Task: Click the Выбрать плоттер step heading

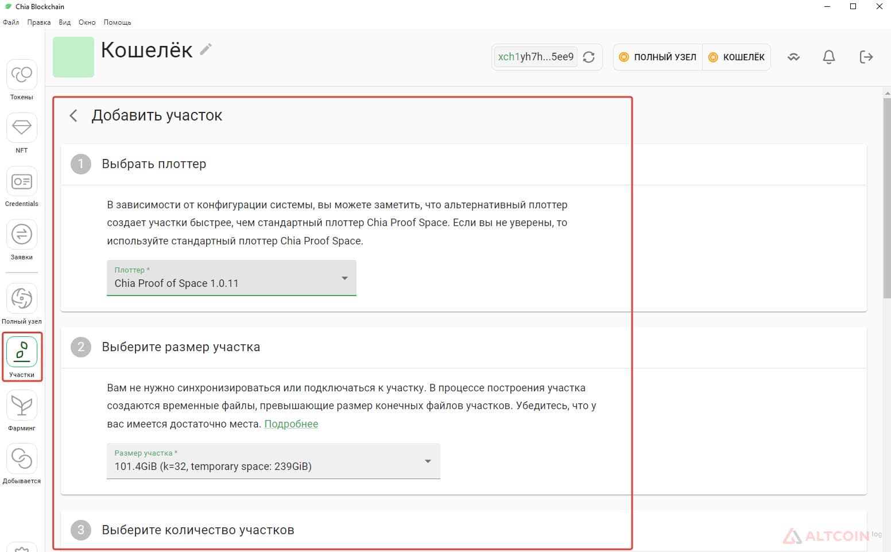Action: [154, 164]
